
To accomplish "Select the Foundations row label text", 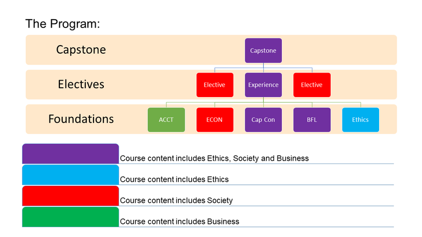I will pyautogui.click(x=81, y=119).
